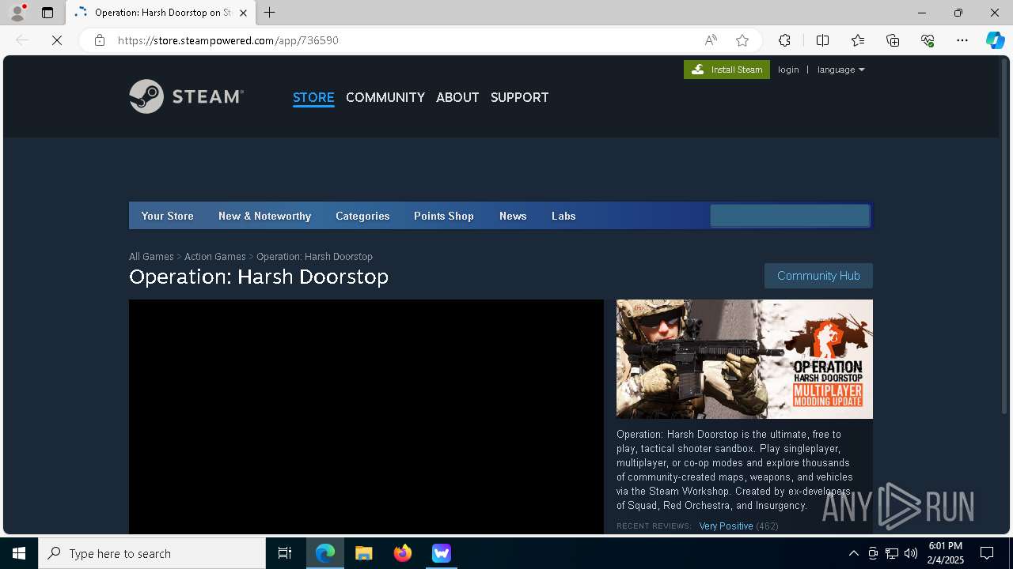
Task: Show hidden system tray icons
Action: pos(853,553)
